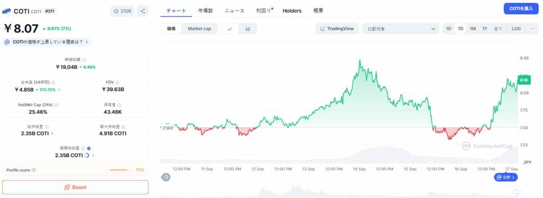Click the 分析 analysis button
The width and height of the screenshot is (543, 198).
click(x=505, y=177)
